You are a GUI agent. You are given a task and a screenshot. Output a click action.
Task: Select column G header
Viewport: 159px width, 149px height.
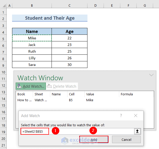click(x=145, y=6)
